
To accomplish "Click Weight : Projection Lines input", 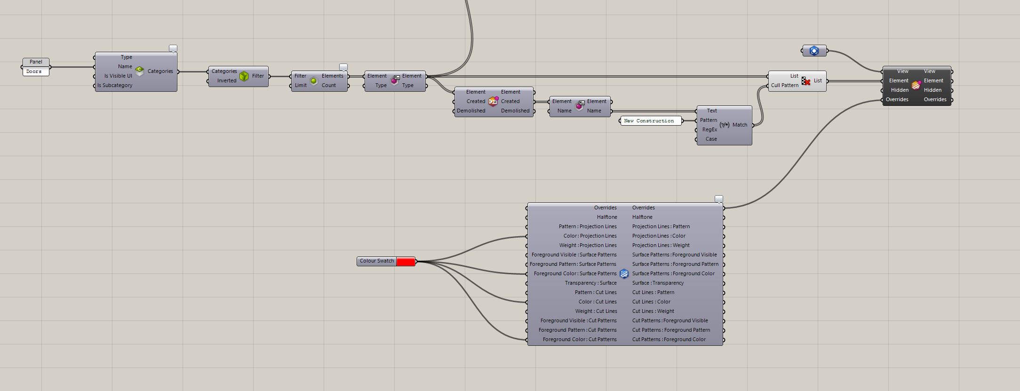I will click(588, 245).
